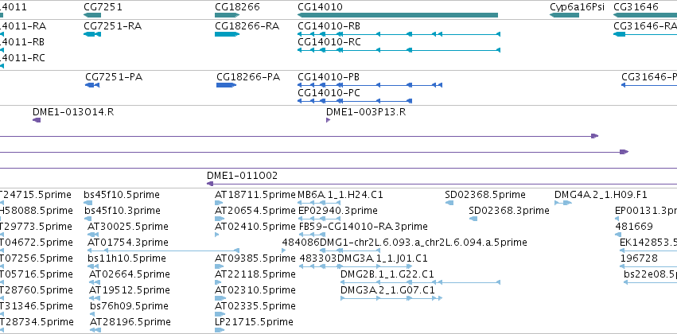Click the DME1-011O02 label

[242, 176]
